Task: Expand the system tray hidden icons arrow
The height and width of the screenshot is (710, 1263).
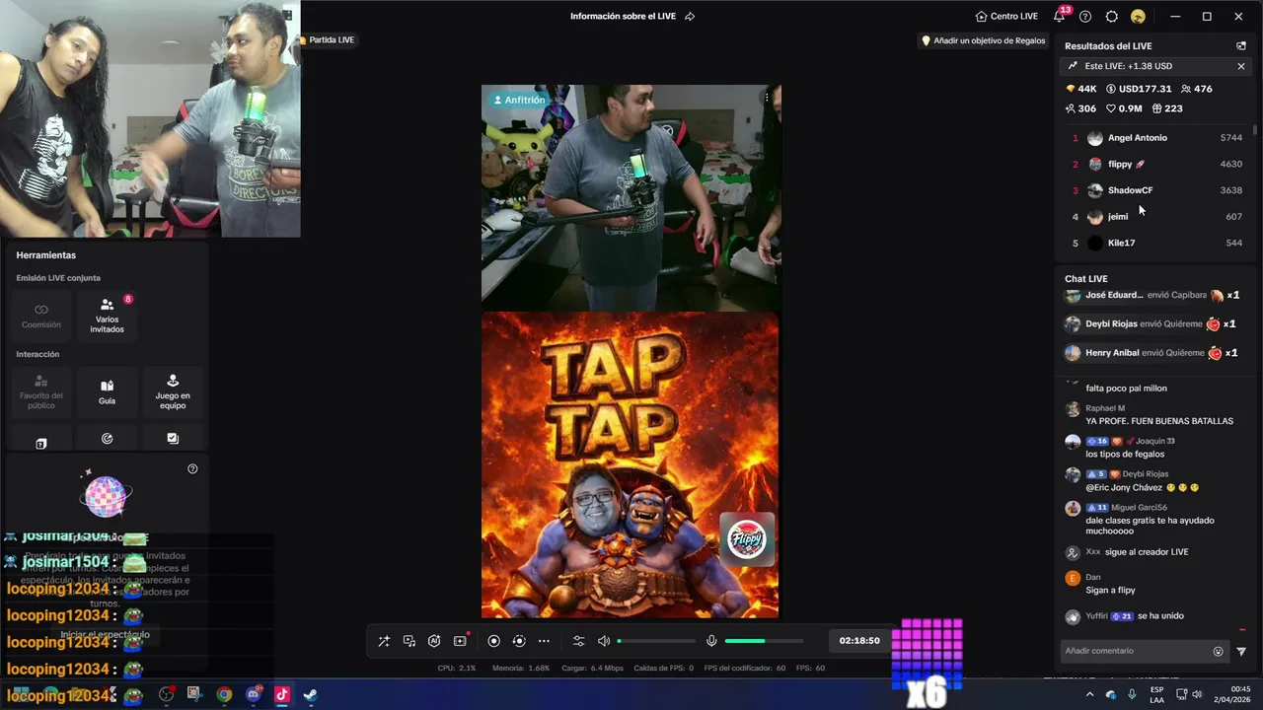Action: pyautogui.click(x=1089, y=694)
